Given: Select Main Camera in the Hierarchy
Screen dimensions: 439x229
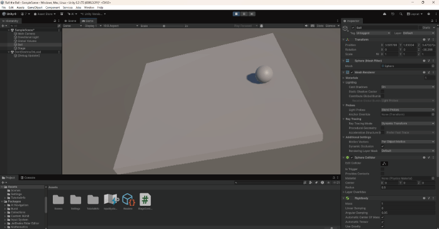Looking at the screenshot, I should (x=26, y=33).
